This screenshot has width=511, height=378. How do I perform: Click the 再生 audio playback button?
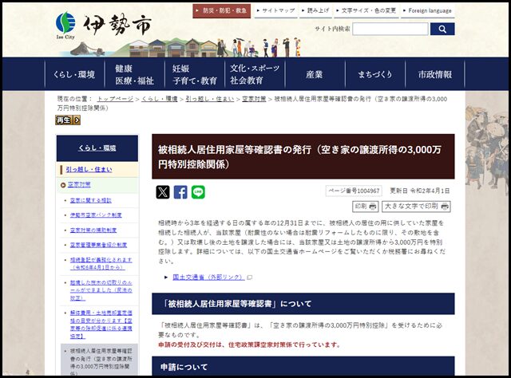click(x=67, y=120)
